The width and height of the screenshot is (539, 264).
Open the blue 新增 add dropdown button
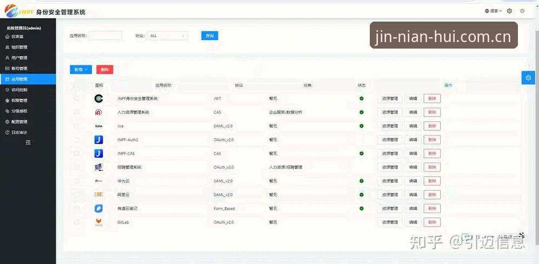click(x=81, y=70)
